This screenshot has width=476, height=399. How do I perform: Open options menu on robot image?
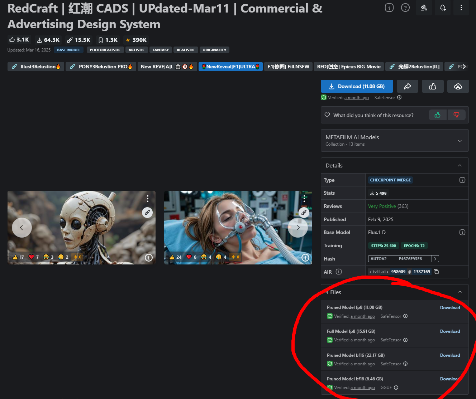[147, 199]
